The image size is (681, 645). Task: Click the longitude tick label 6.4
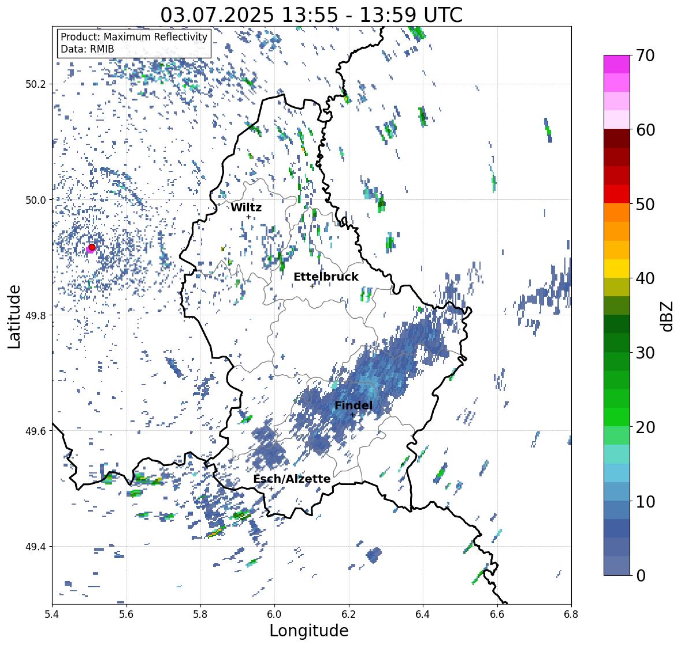[423, 614]
